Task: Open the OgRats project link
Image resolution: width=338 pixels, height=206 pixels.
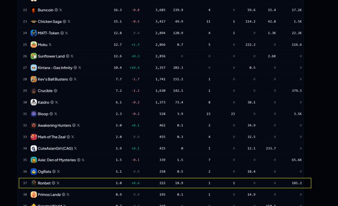Action: click(44, 172)
